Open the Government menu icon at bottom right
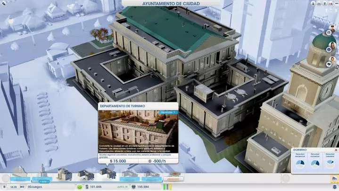 point(334,179)
